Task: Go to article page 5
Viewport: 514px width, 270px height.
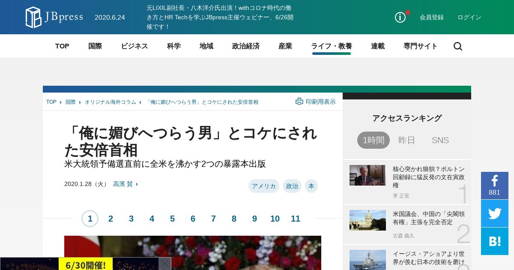Action: [x=172, y=219]
